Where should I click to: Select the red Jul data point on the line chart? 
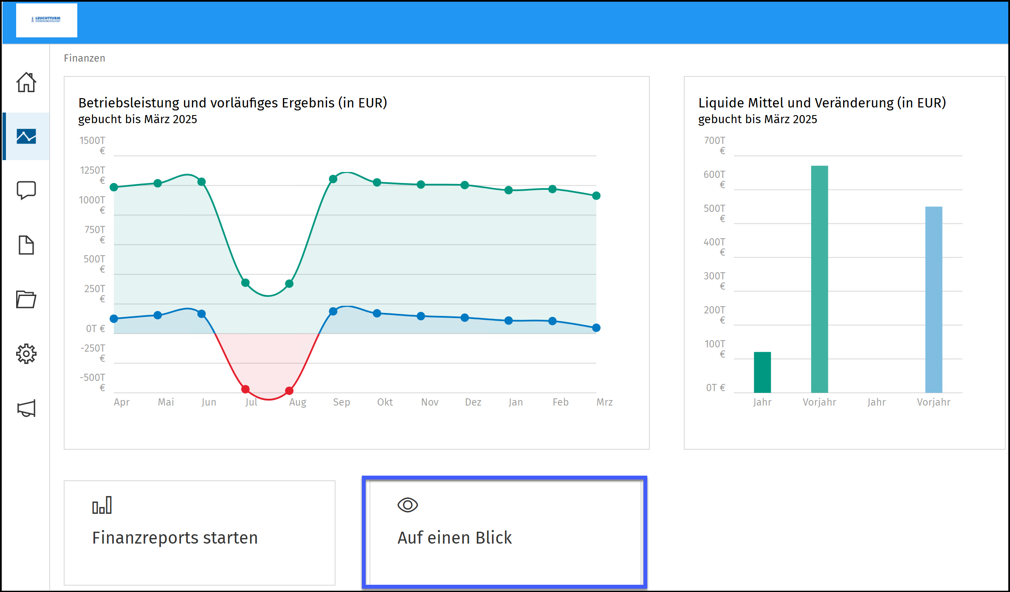tap(245, 389)
